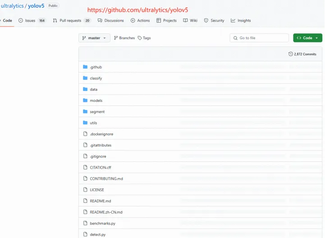The width and height of the screenshot is (325, 238).
Task: Click the benchmarks.py file icon
Action: 85,223
